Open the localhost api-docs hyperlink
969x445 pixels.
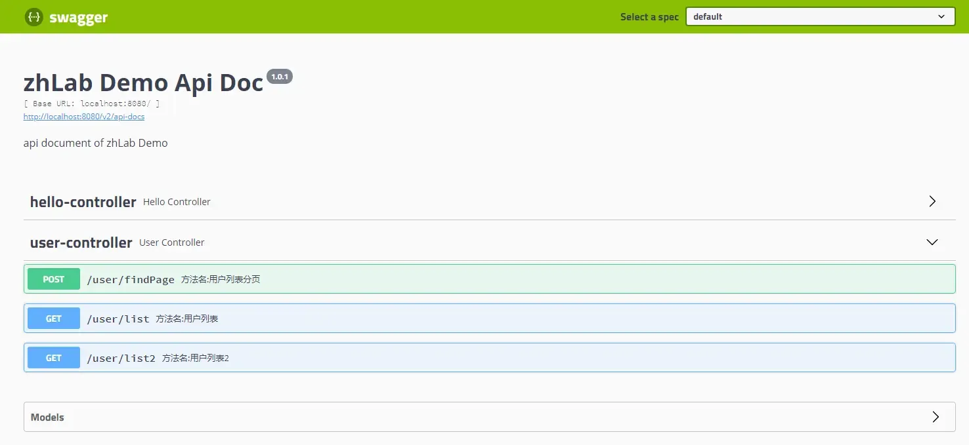(x=84, y=116)
